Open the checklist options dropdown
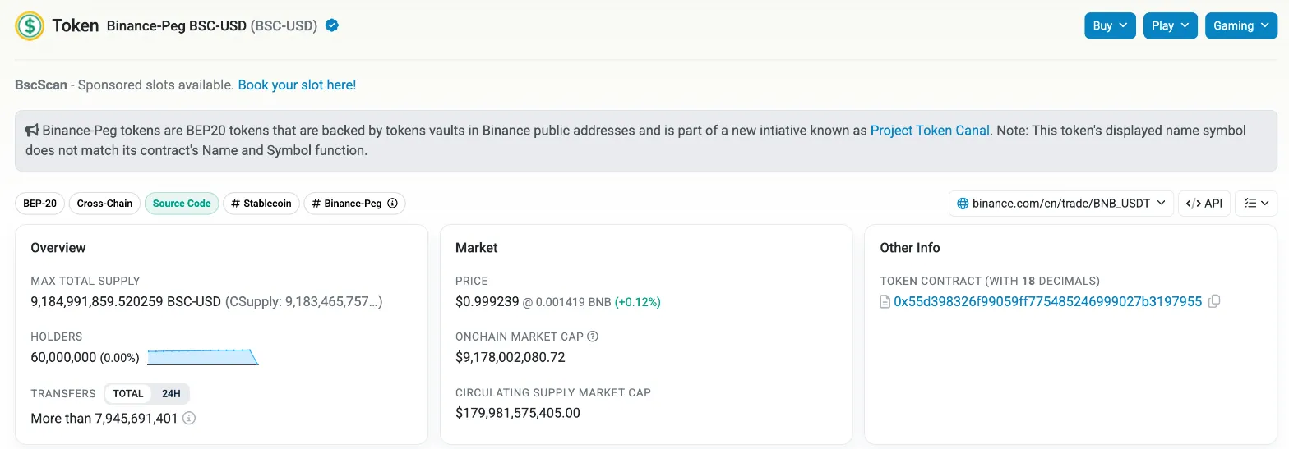The image size is (1289, 449). (1256, 204)
